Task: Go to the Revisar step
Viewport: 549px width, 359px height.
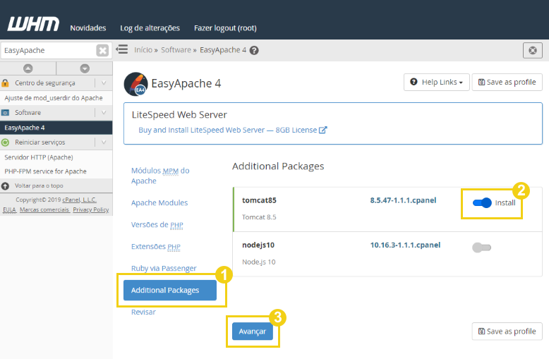Action: 143,312
